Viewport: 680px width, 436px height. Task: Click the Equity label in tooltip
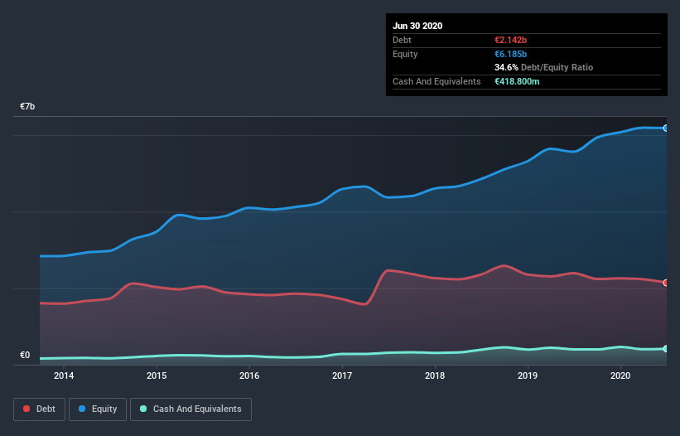[405, 54]
